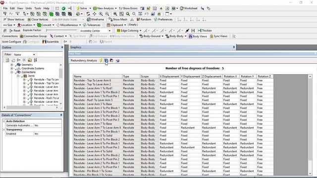Select the Pan view tool icon
The image size is (317, 178).
(x=95, y=14)
